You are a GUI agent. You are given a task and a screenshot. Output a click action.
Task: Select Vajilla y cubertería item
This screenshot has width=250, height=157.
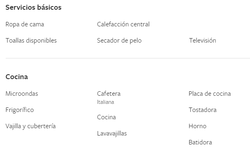pyautogui.click(x=31, y=126)
